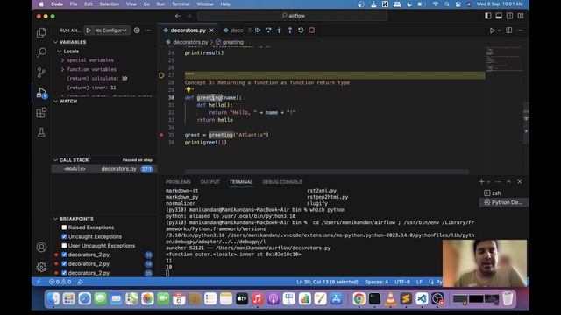Screen dimensions: 561x315
Task: Expand special variables
Action: (x=90, y=60)
